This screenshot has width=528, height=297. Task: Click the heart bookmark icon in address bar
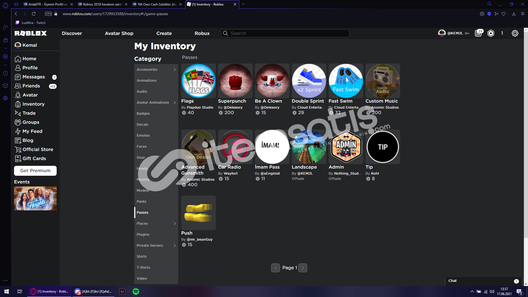(504, 14)
